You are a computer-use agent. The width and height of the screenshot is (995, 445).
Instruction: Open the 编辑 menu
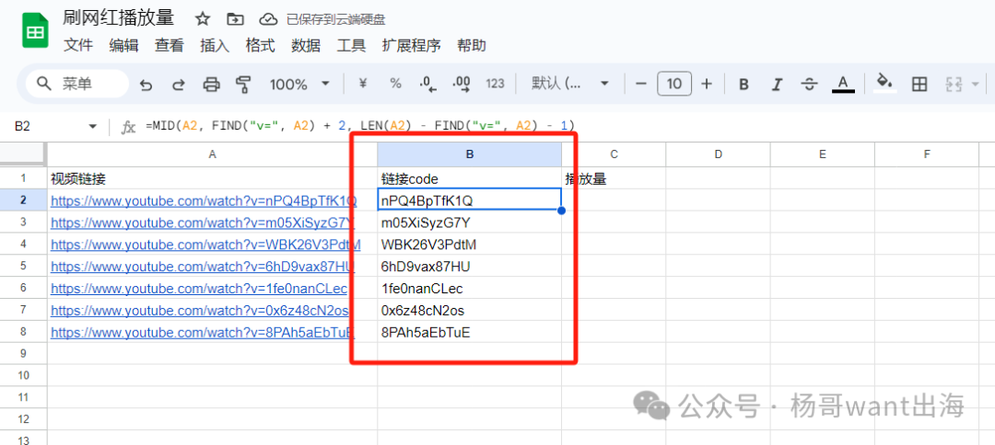pyautogui.click(x=123, y=46)
